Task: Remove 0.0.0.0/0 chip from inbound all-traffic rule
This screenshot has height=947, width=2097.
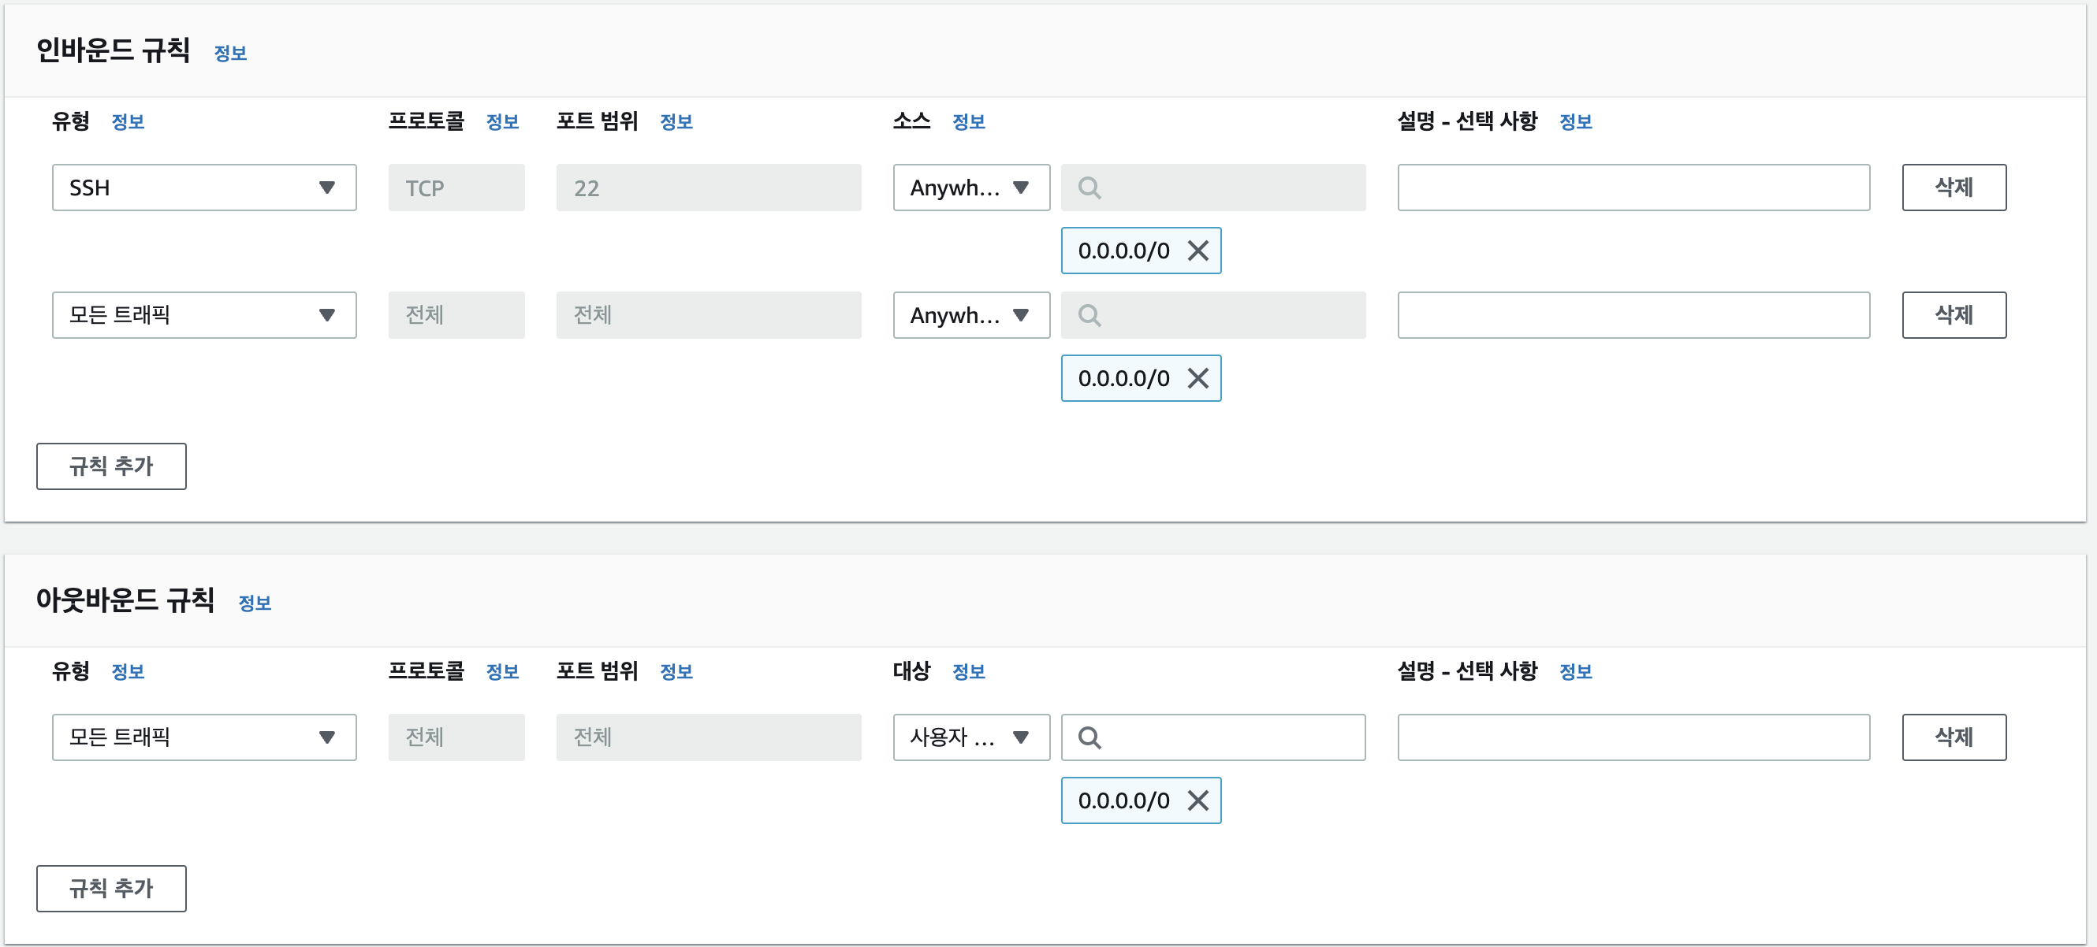Action: [x=1197, y=378]
